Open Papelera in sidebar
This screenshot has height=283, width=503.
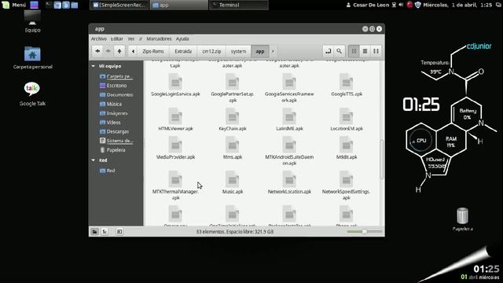tap(112, 150)
